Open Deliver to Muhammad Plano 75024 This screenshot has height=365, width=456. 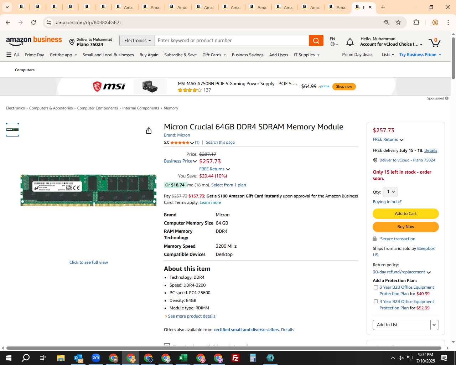pos(90,42)
